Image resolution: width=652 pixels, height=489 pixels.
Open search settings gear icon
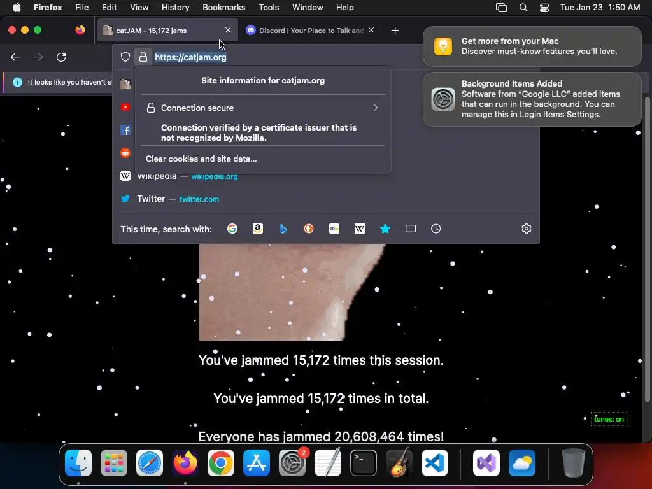pos(527,229)
